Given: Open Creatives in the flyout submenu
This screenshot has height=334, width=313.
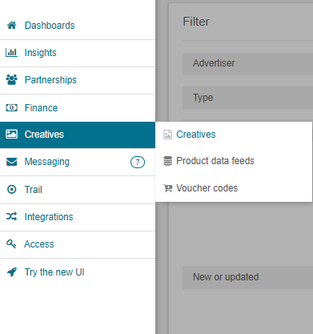Looking at the screenshot, I should tap(196, 135).
